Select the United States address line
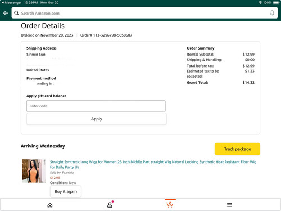This screenshot has width=281, height=211. pos(38,70)
